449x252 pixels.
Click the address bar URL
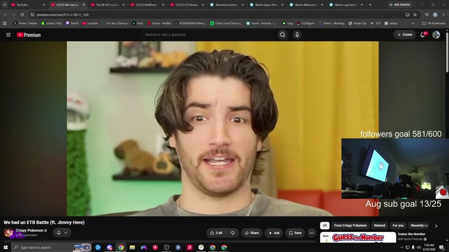pos(62,15)
